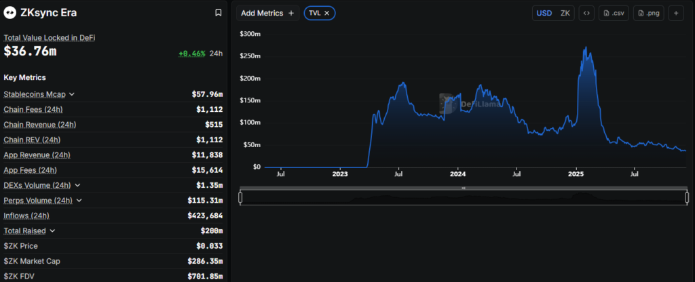The image size is (695, 282).
Task: Click the Total Value Locked in DeFi label
Action: tap(49, 37)
